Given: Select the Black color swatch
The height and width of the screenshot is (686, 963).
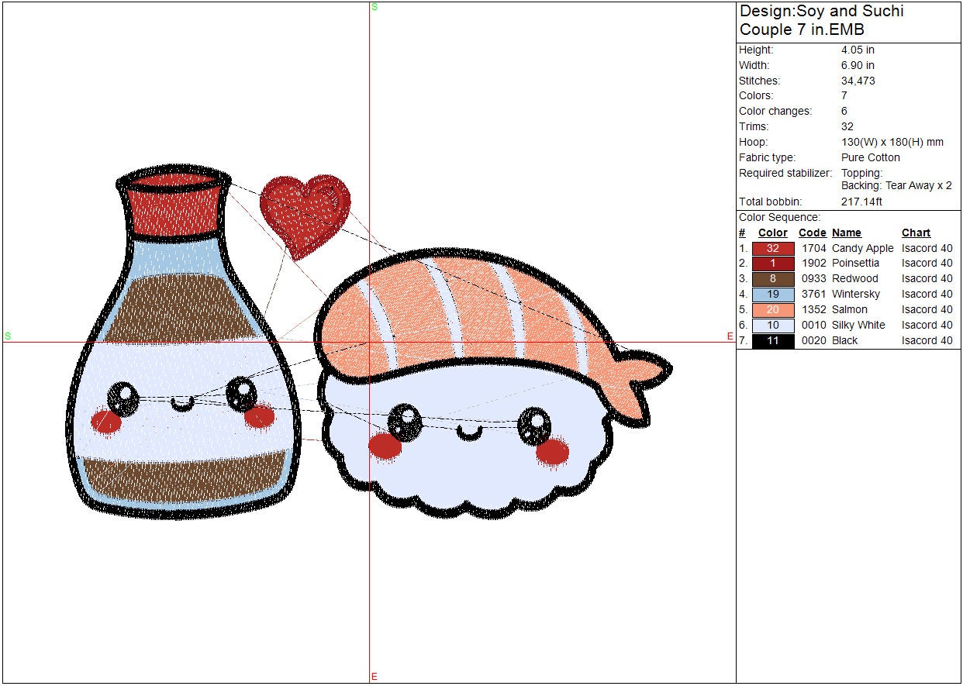Looking at the screenshot, I should coord(773,341).
